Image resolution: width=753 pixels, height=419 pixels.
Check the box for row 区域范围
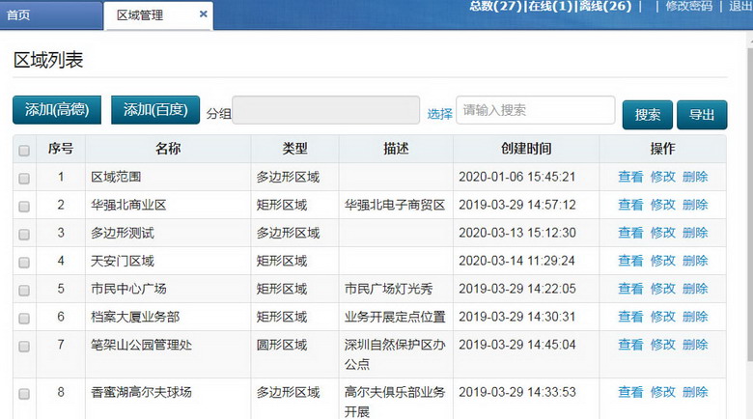pos(24,178)
